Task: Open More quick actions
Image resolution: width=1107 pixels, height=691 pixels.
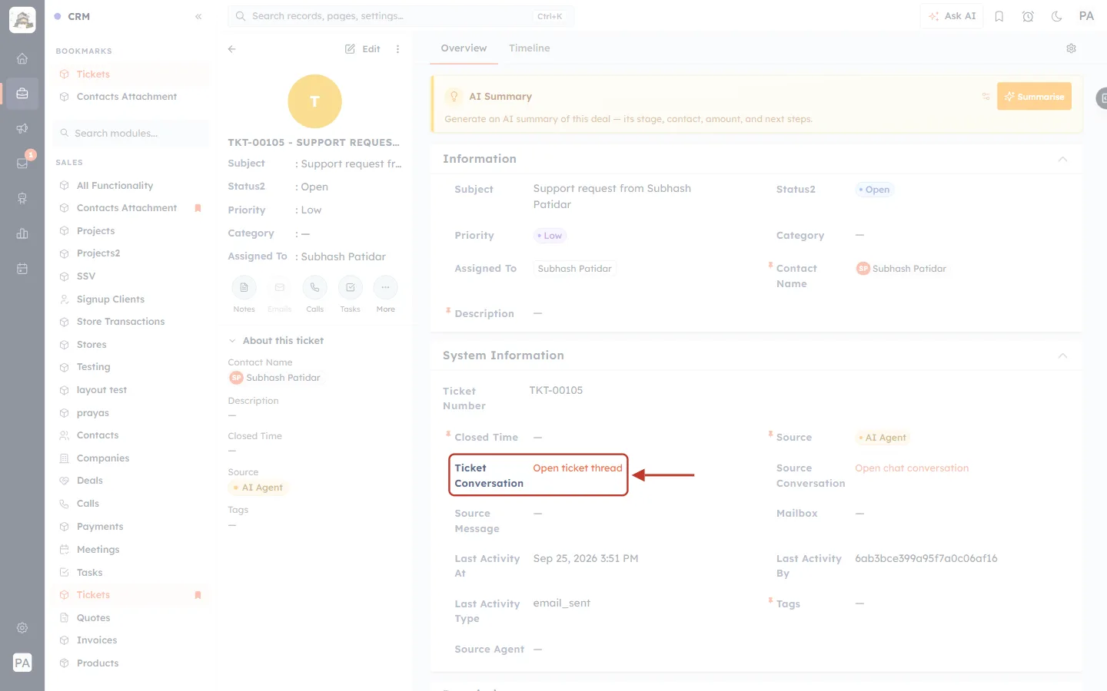Action: click(x=385, y=288)
